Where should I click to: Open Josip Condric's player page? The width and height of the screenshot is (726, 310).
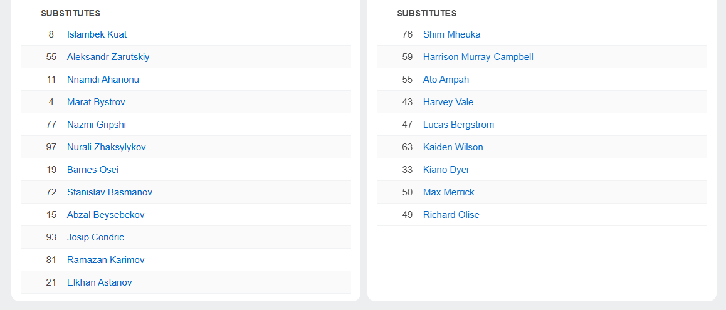pos(95,237)
